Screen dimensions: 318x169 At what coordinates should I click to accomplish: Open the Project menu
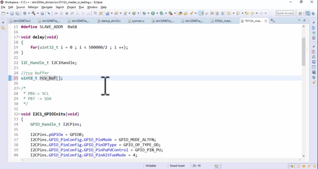71,7
